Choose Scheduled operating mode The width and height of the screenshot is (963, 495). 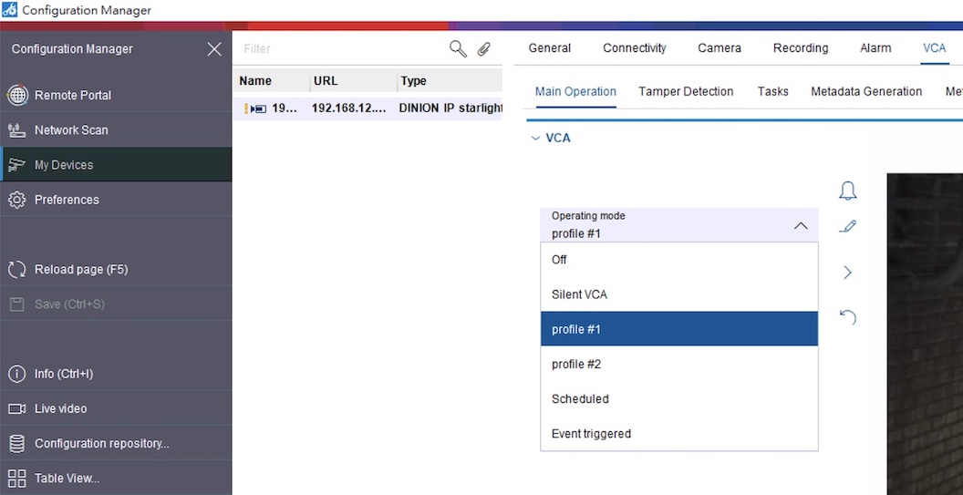tap(678, 398)
